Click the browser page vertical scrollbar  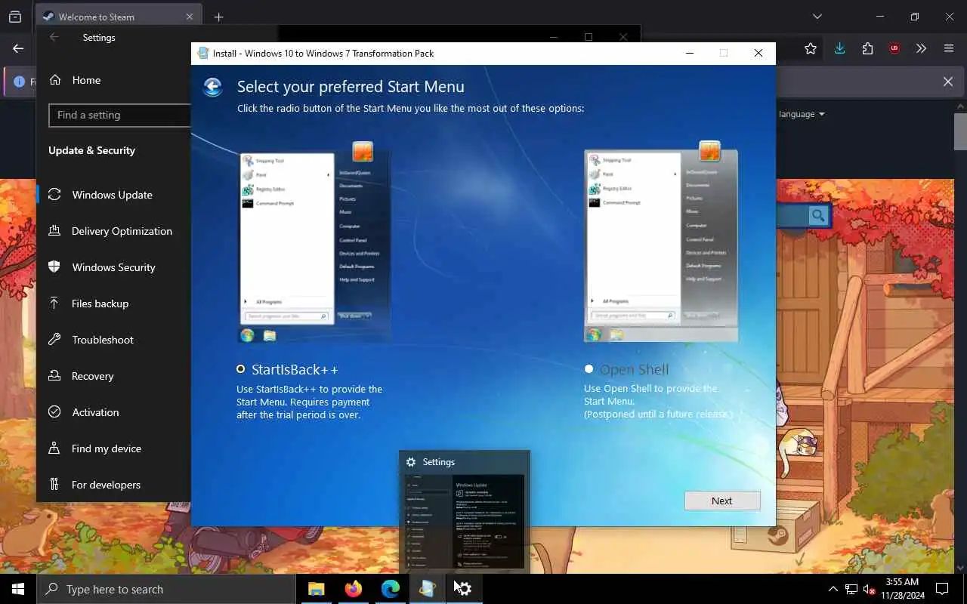tap(960, 132)
